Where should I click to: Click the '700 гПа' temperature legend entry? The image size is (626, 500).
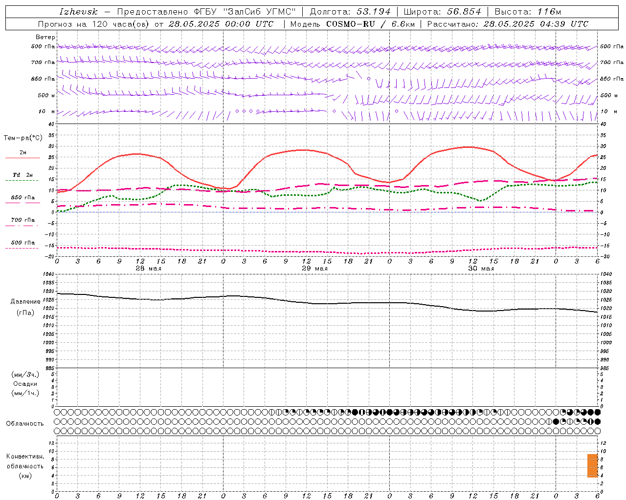tap(23, 220)
